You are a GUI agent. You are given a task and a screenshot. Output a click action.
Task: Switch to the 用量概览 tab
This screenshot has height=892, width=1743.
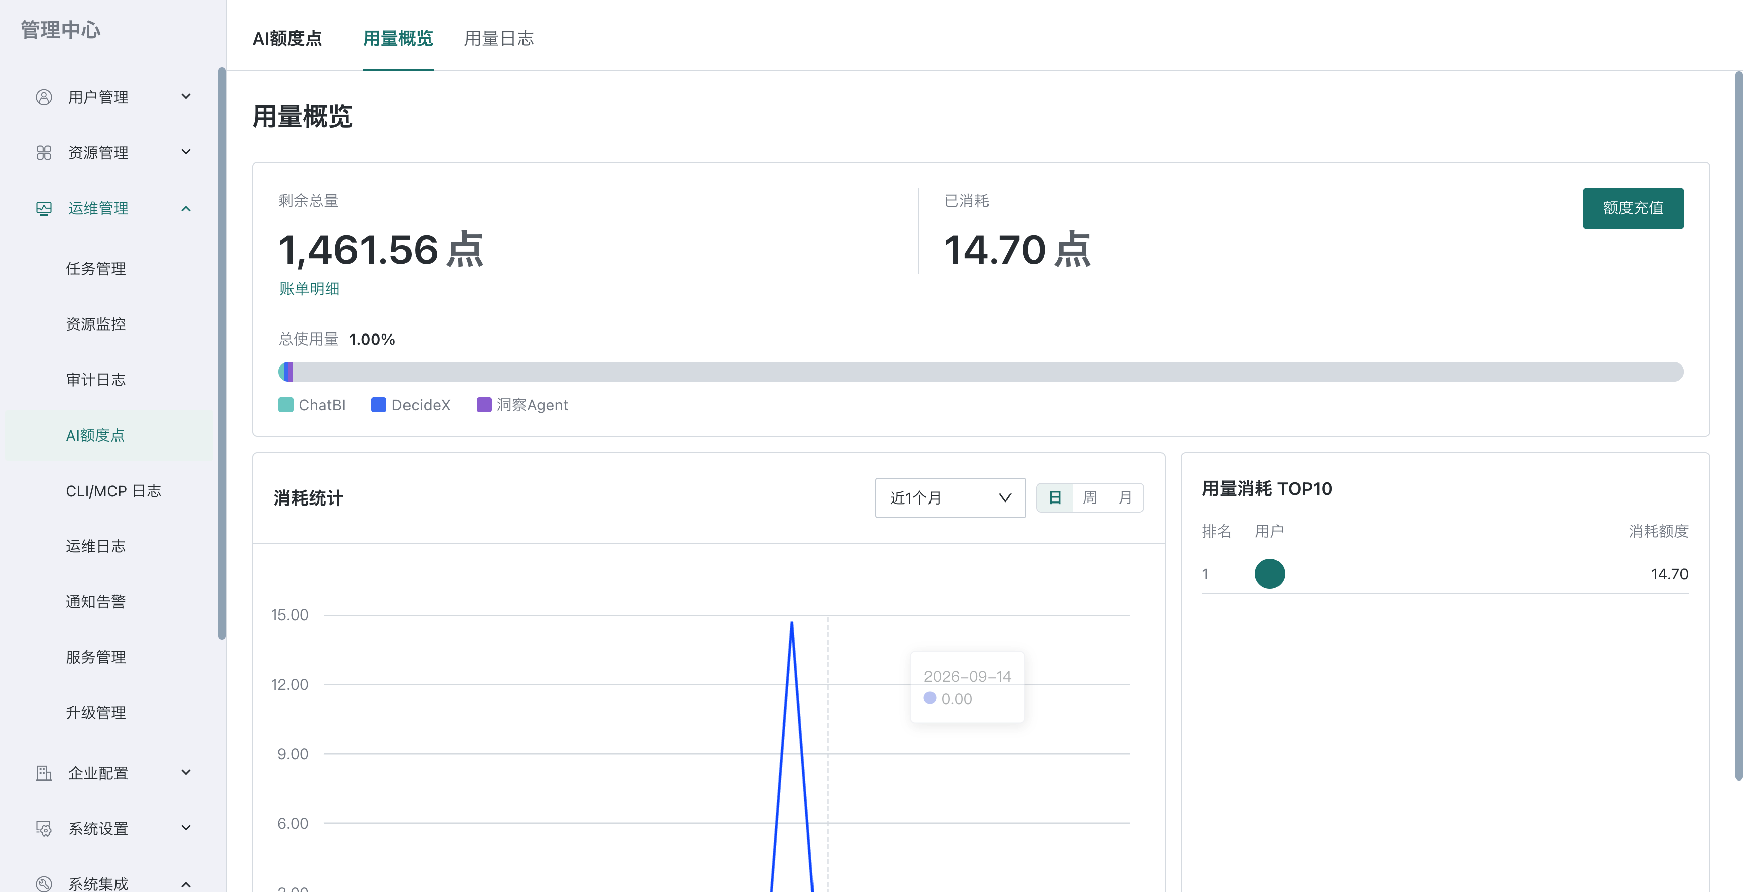click(x=398, y=38)
